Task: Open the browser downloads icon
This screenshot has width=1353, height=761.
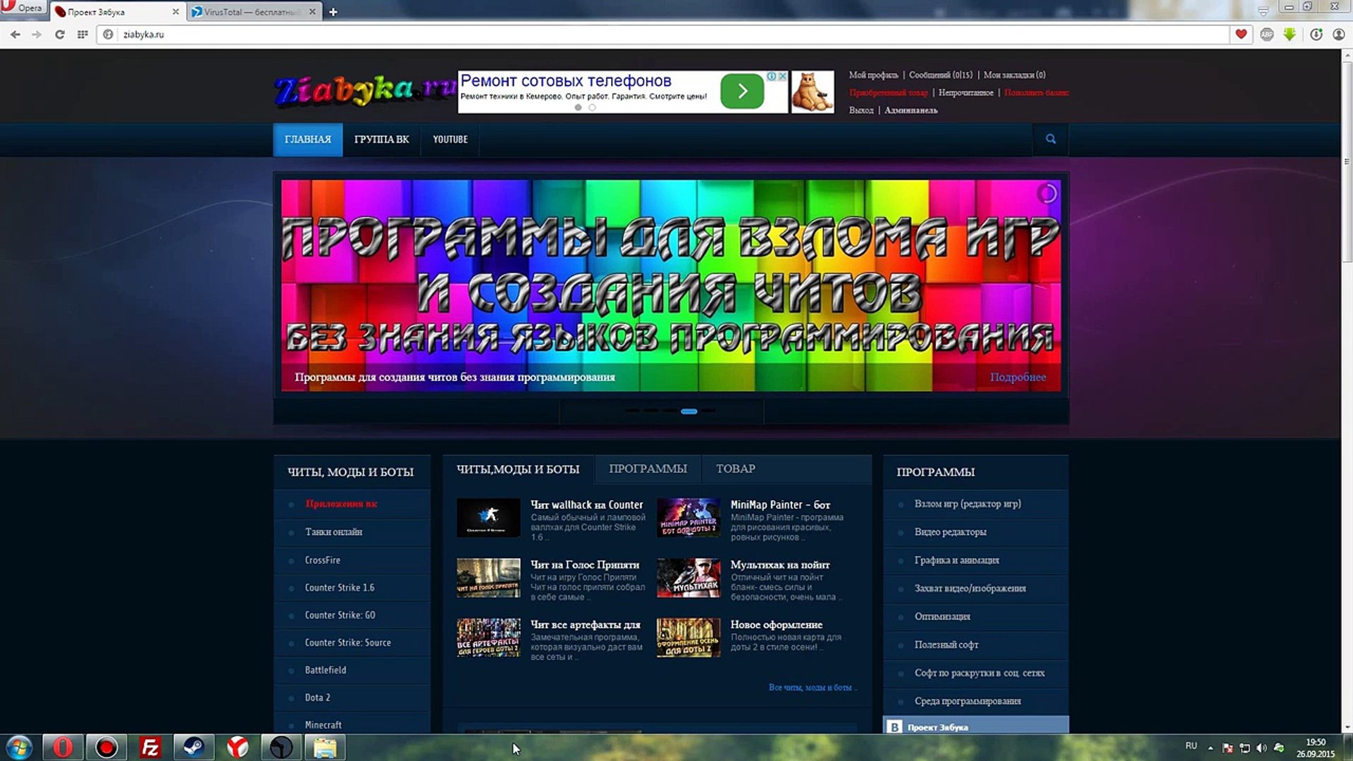Action: click(1316, 35)
